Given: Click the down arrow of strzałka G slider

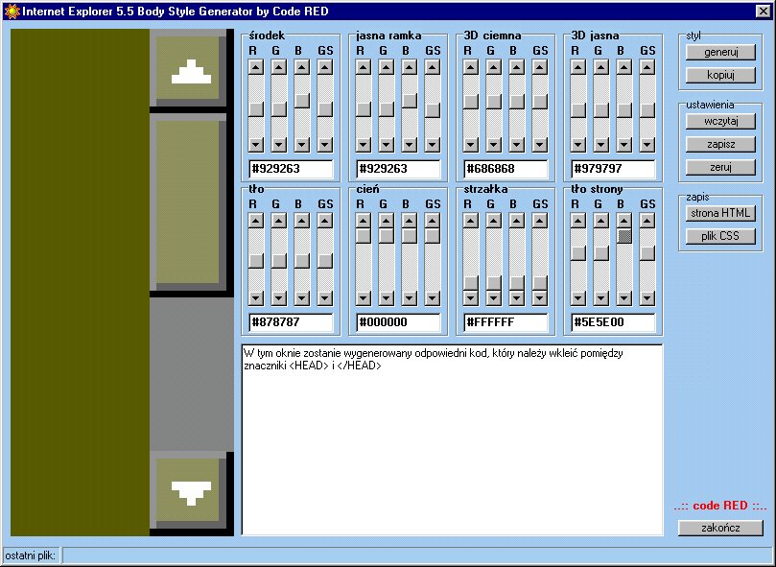Looking at the screenshot, I should [493, 298].
